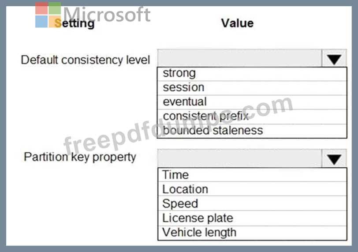Open the Partition key property dropdown arrow
Image resolution: width=358 pixels, height=252 pixels.
point(334,158)
